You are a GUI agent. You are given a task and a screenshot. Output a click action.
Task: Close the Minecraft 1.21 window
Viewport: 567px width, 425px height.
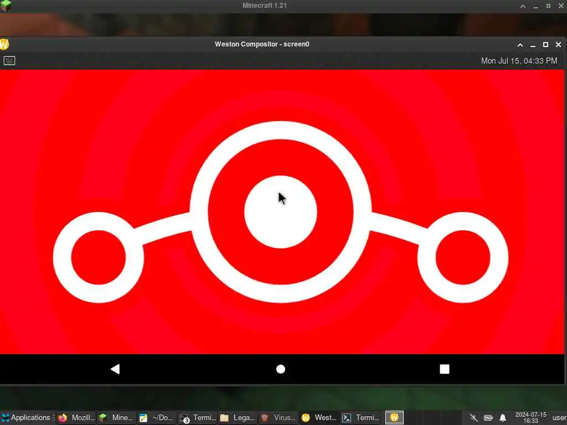coord(561,6)
